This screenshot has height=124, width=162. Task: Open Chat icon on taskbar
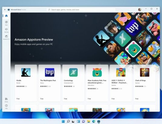(x=83, y=121)
